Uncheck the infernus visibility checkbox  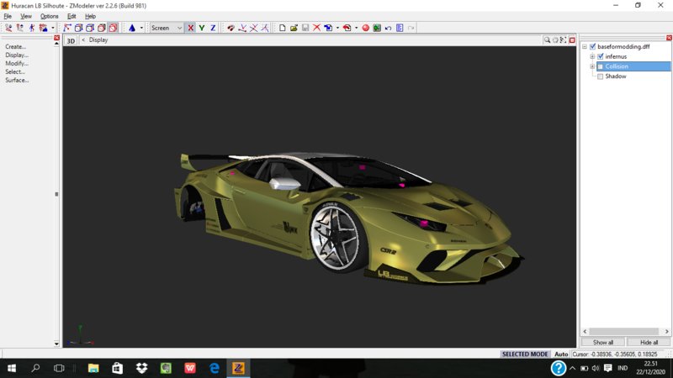pyautogui.click(x=601, y=56)
